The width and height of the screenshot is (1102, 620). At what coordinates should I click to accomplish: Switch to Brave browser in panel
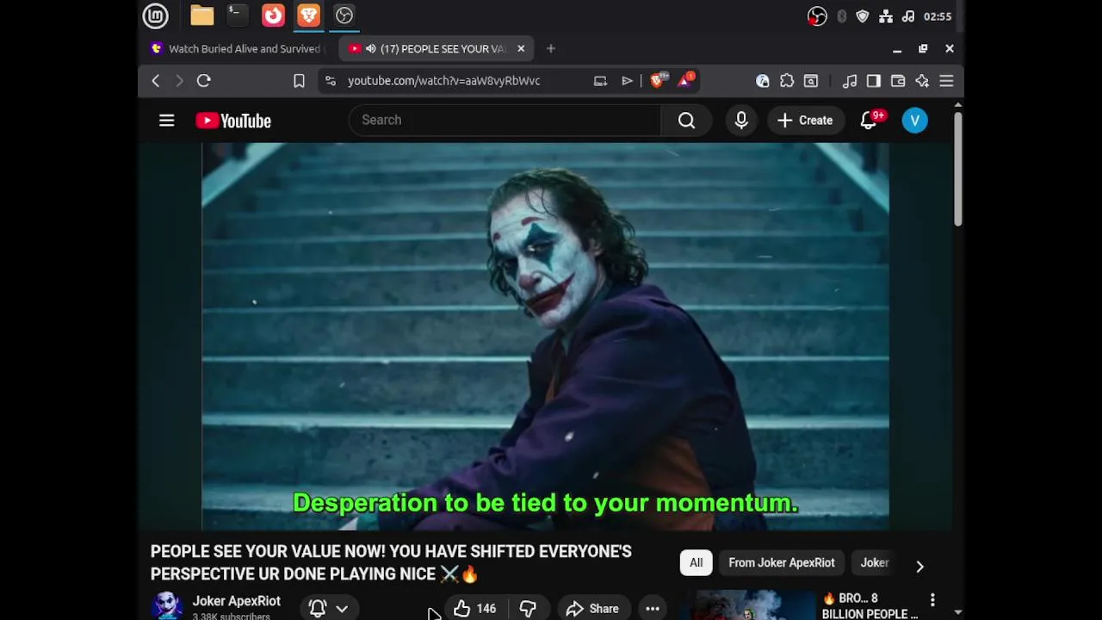click(x=308, y=15)
